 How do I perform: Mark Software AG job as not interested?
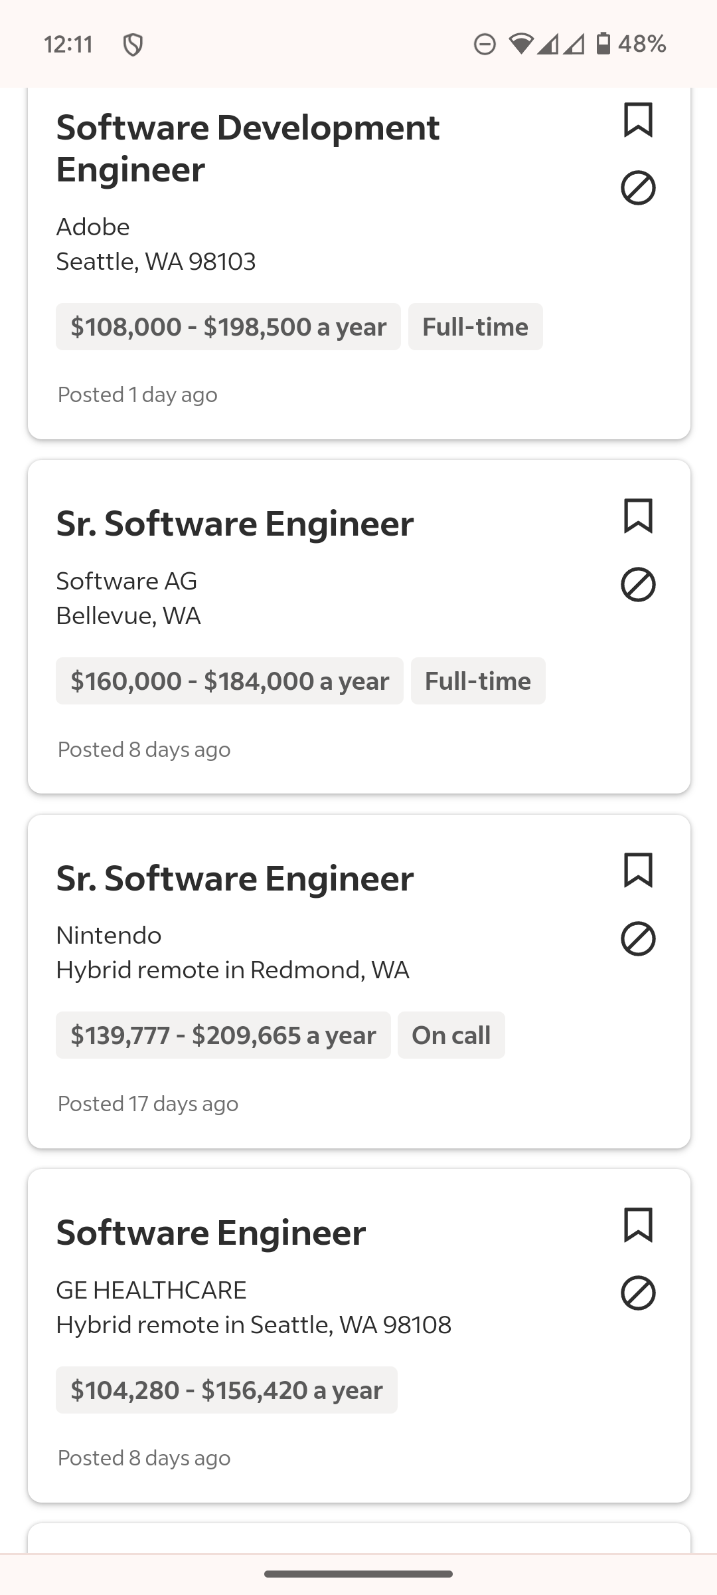coord(638,585)
